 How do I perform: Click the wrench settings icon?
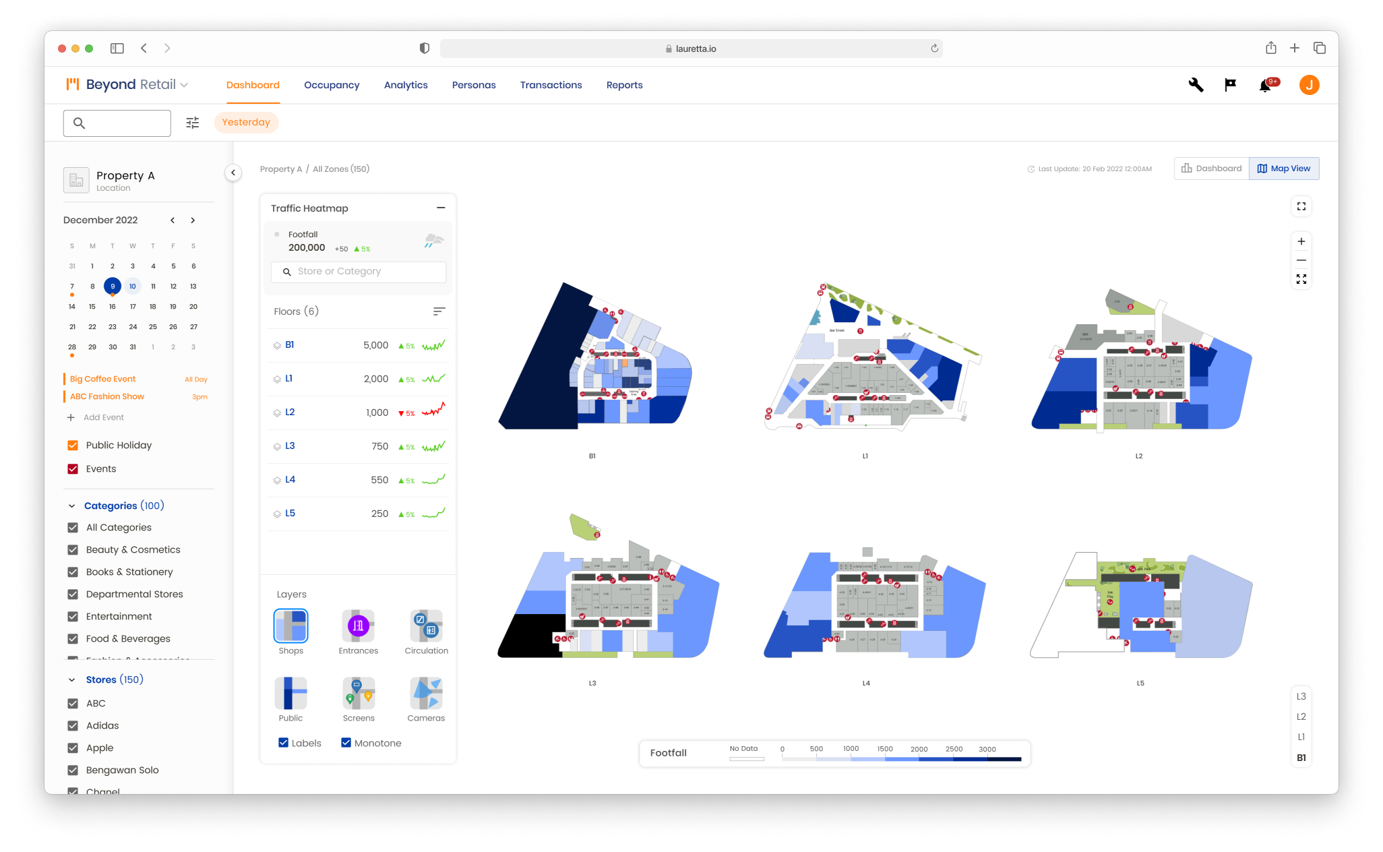(1196, 85)
